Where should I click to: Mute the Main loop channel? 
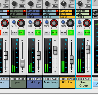pos(47,33)
